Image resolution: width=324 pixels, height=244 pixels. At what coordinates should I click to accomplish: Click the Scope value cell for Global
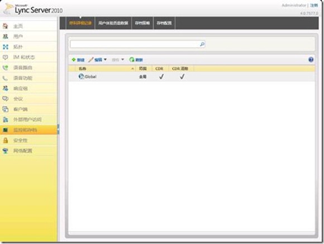click(143, 76)
